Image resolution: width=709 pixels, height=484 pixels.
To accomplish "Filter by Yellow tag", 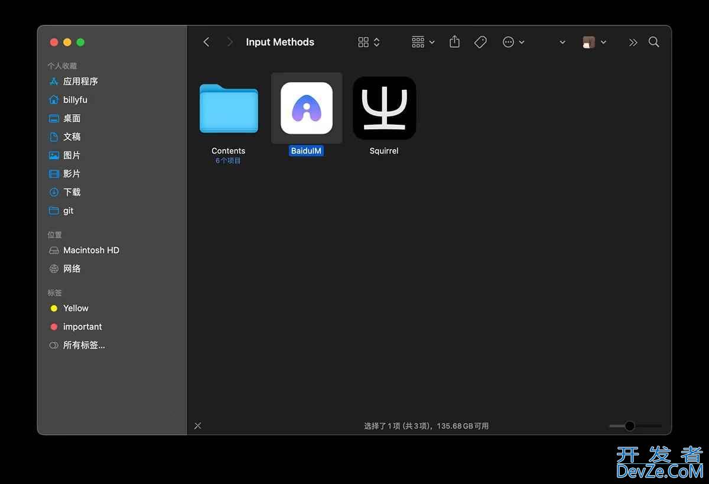I will tap(69, 308).
